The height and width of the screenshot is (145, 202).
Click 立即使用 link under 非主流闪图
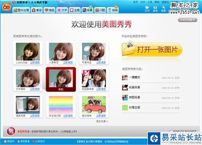[x=68, y=116]
